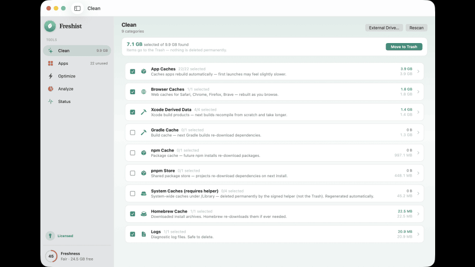Click the 'Diagnostic log files. Safe to delete.' text
Screen dimensions: 475x267
tap(182, 237)
